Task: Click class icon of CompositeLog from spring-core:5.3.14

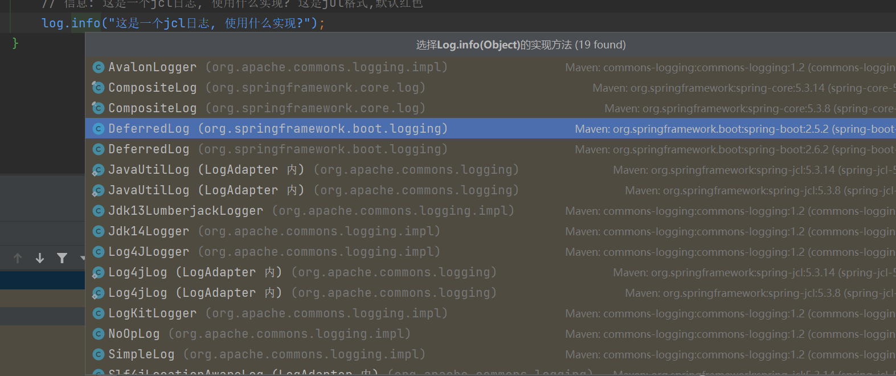Action: point(99,88)
